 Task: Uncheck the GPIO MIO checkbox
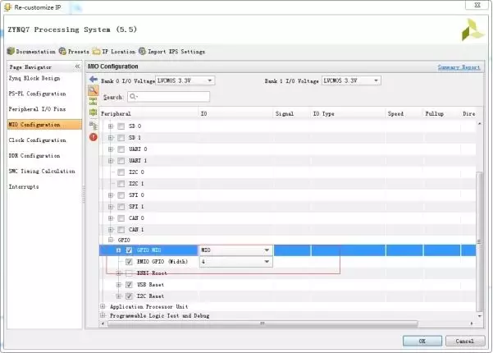click(129, 250)
